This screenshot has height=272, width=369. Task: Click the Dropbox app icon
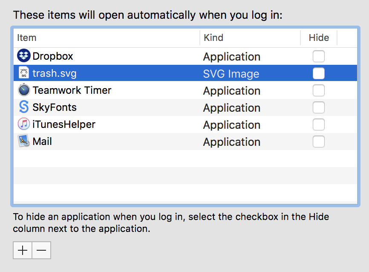[24, 56]
